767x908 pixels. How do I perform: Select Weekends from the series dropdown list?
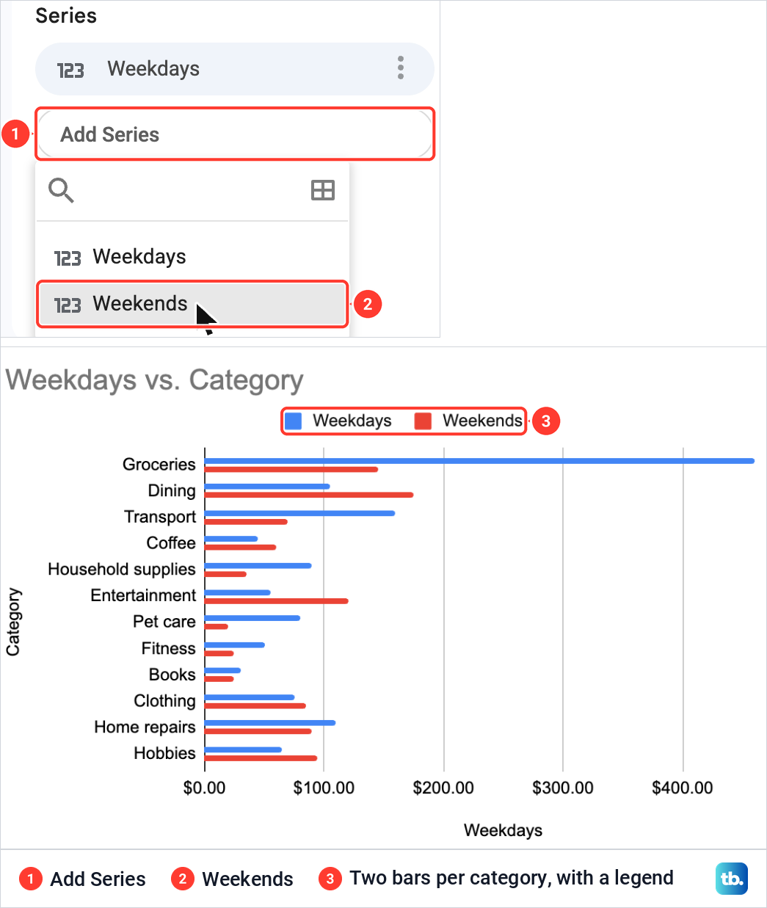tap(192, 304)
